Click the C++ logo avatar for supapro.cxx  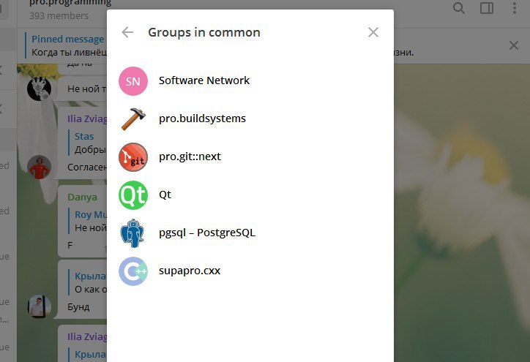point(133,271)
